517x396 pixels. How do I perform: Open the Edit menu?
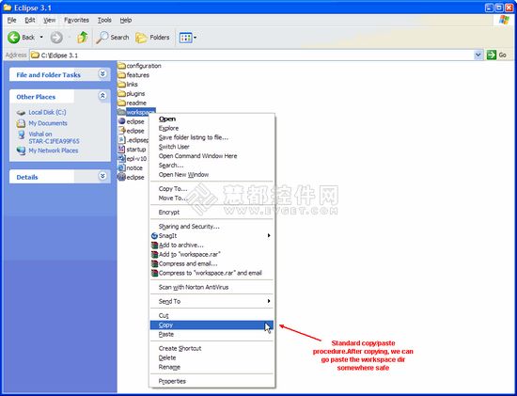tap(30, 20)
